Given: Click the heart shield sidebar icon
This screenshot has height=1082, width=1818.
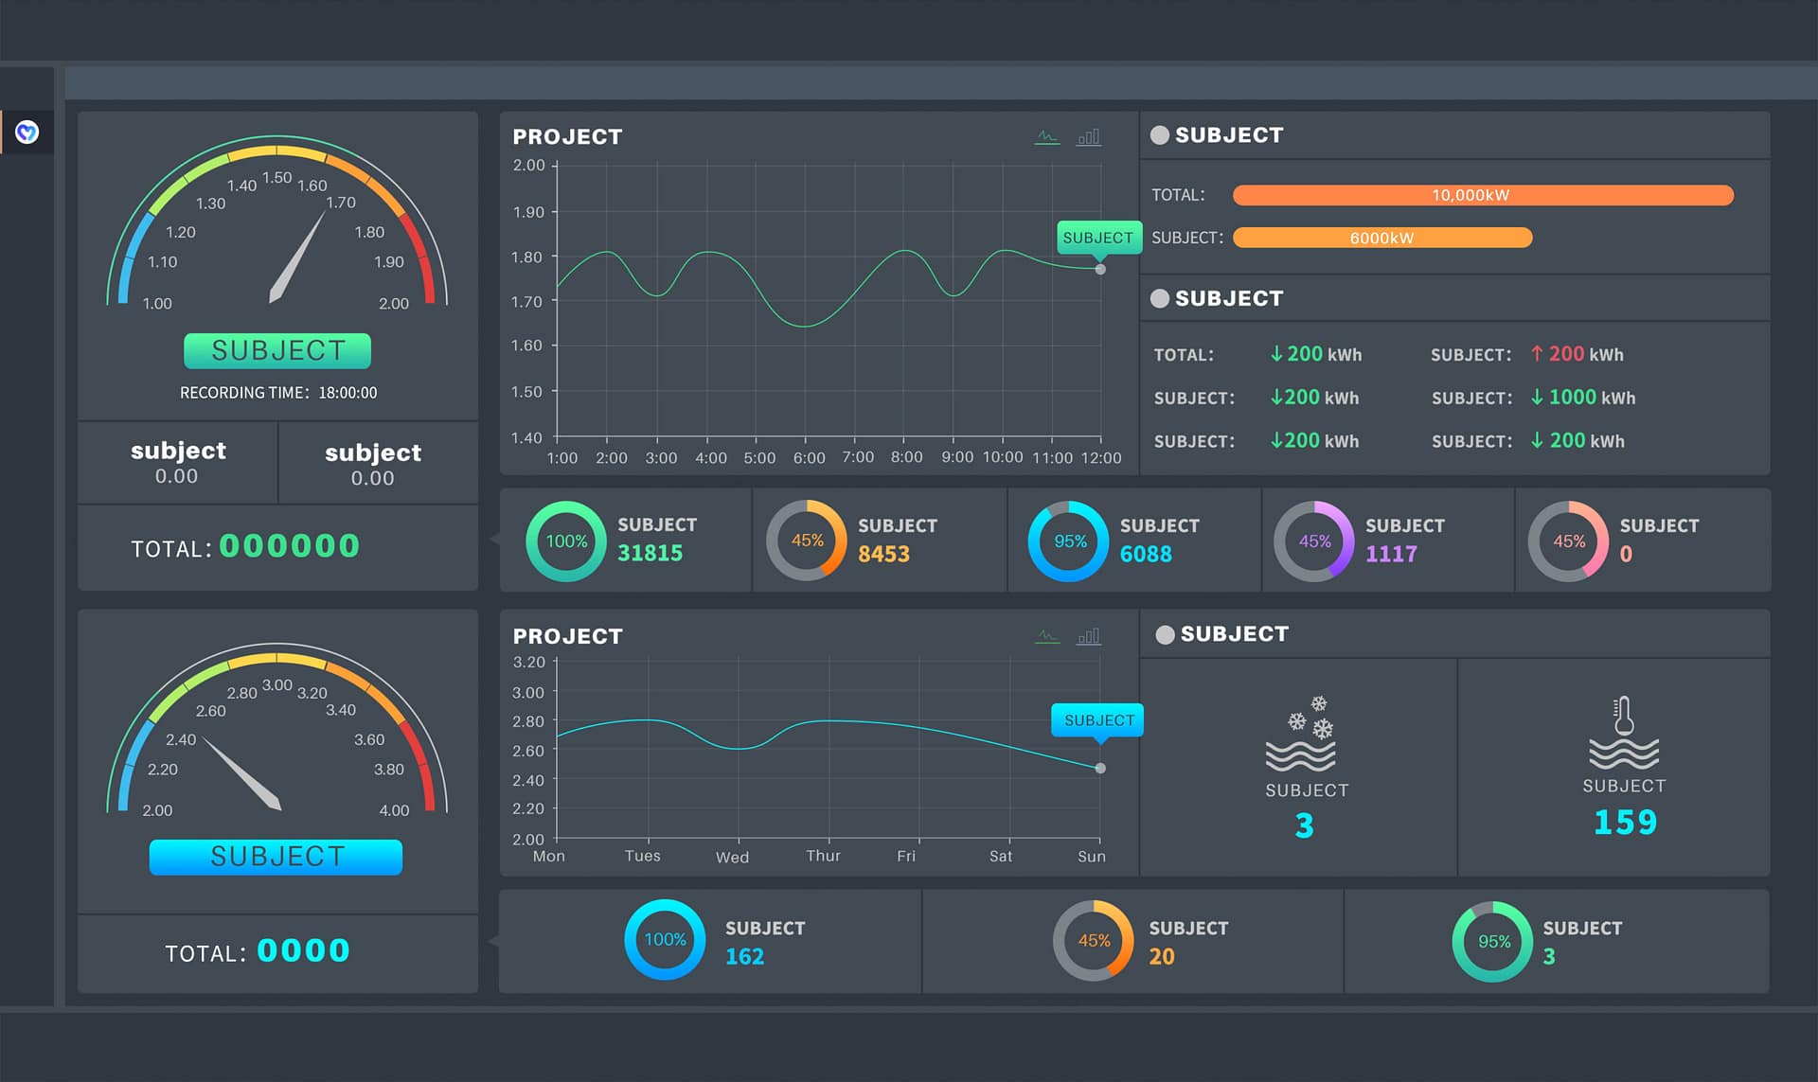Looking at the screenshot, I should 27,133.
